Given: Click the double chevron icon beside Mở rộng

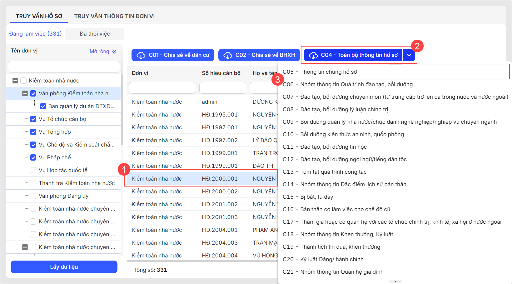Looking at the screenshot, I should pos(114,52).
